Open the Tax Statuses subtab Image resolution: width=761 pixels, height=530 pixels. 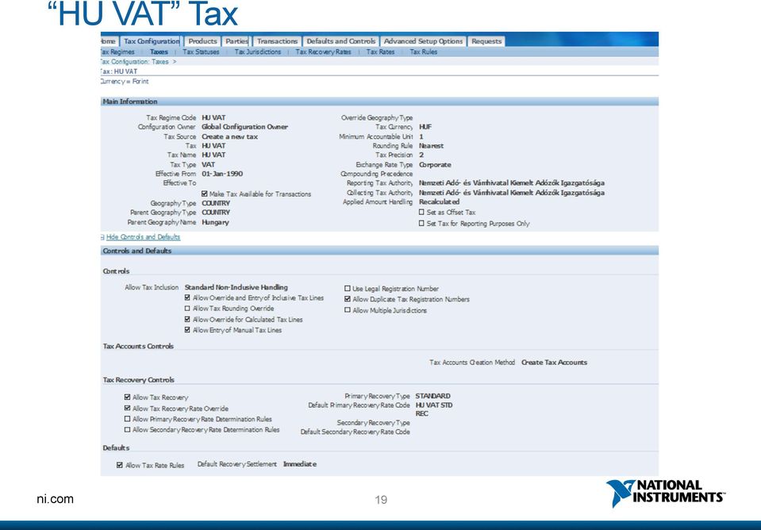201,52
